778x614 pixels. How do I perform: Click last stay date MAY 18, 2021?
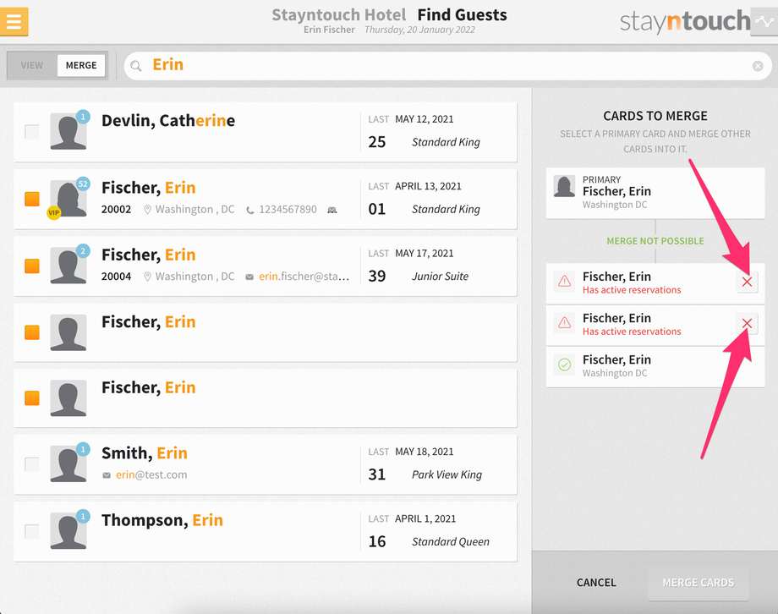tap(425, 452)
